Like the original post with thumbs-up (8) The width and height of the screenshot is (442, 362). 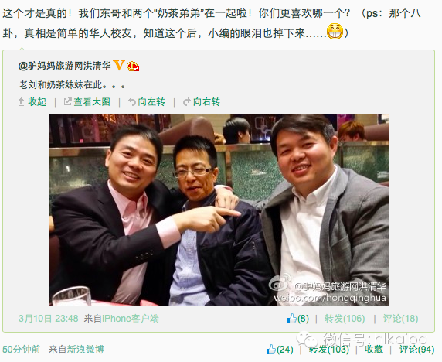[x=298, y=319]
